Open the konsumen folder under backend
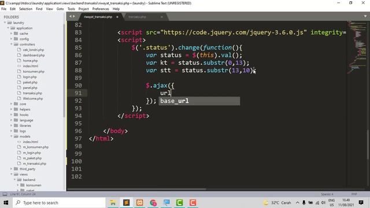Image resolution: width=370 pixels, height=208 pixels. [x=34, y=185]
